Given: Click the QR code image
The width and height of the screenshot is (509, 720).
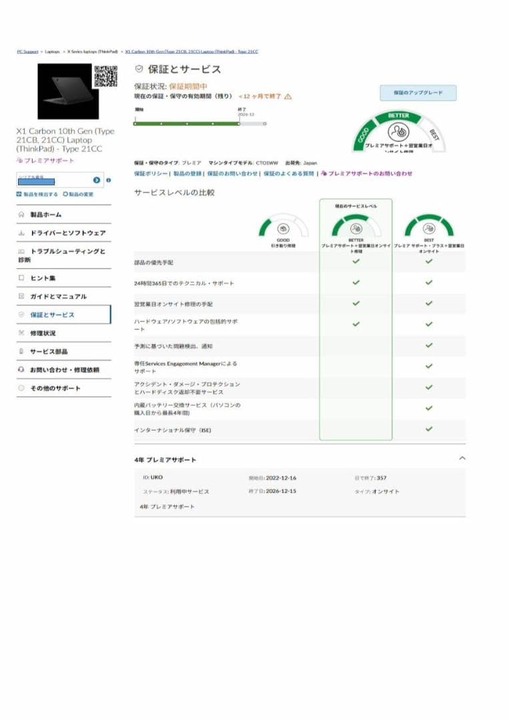Looking at the screenshot, I should click(105, 76).
